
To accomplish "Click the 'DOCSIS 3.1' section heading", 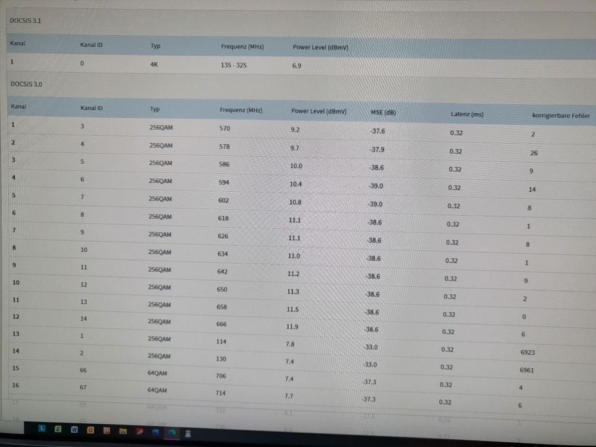I will click(x=26, y=20).
